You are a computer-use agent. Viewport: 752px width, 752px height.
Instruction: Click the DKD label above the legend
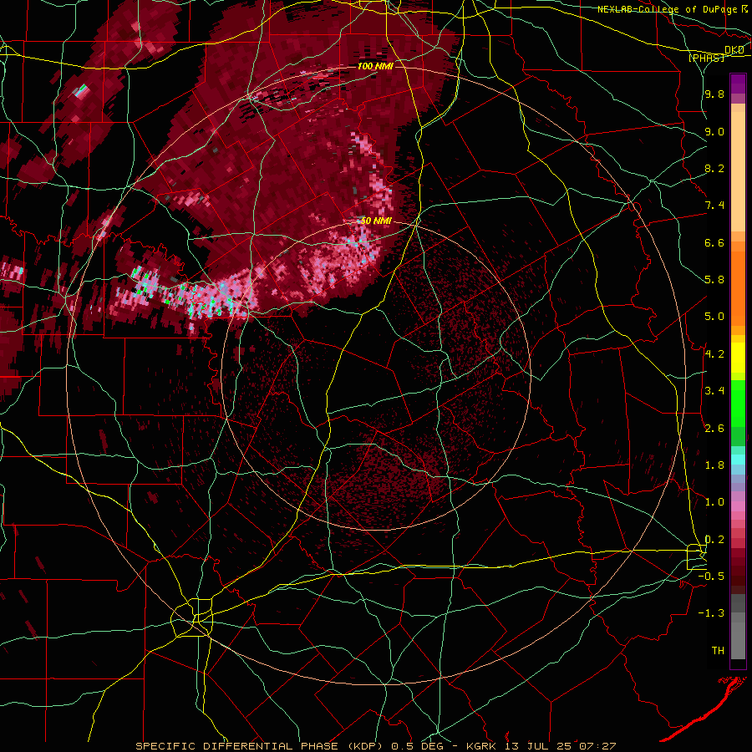[x=734, y=50]
